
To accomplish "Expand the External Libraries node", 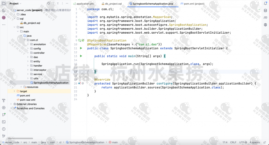I will (11, 104).
